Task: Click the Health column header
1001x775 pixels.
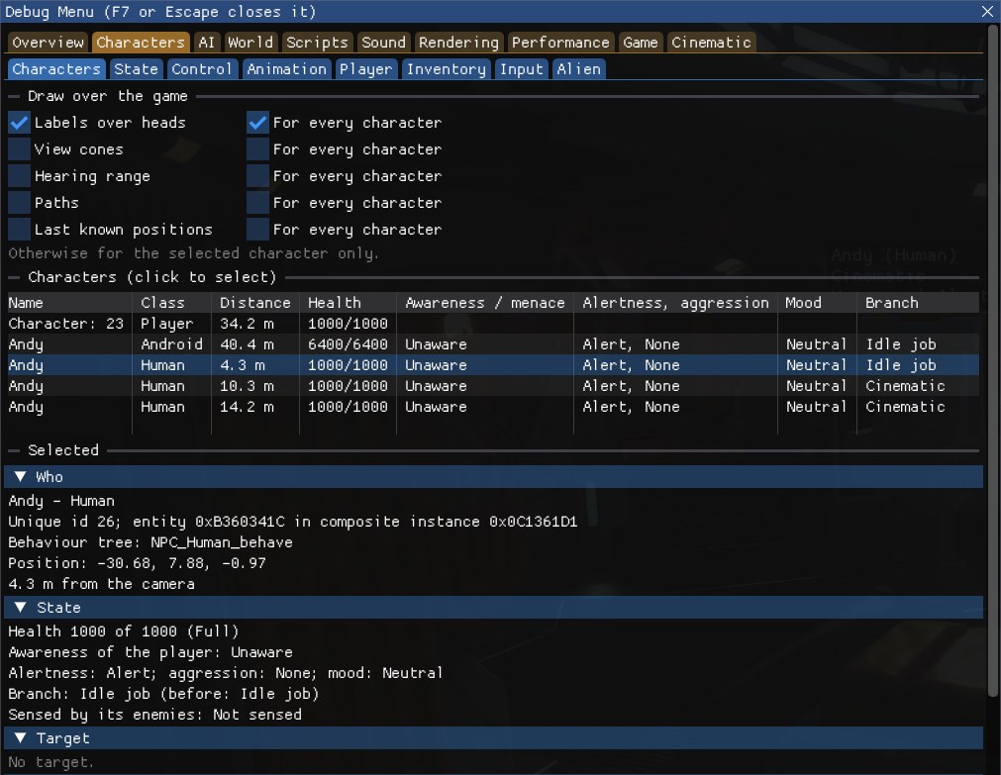Action: tap(348, 303)
